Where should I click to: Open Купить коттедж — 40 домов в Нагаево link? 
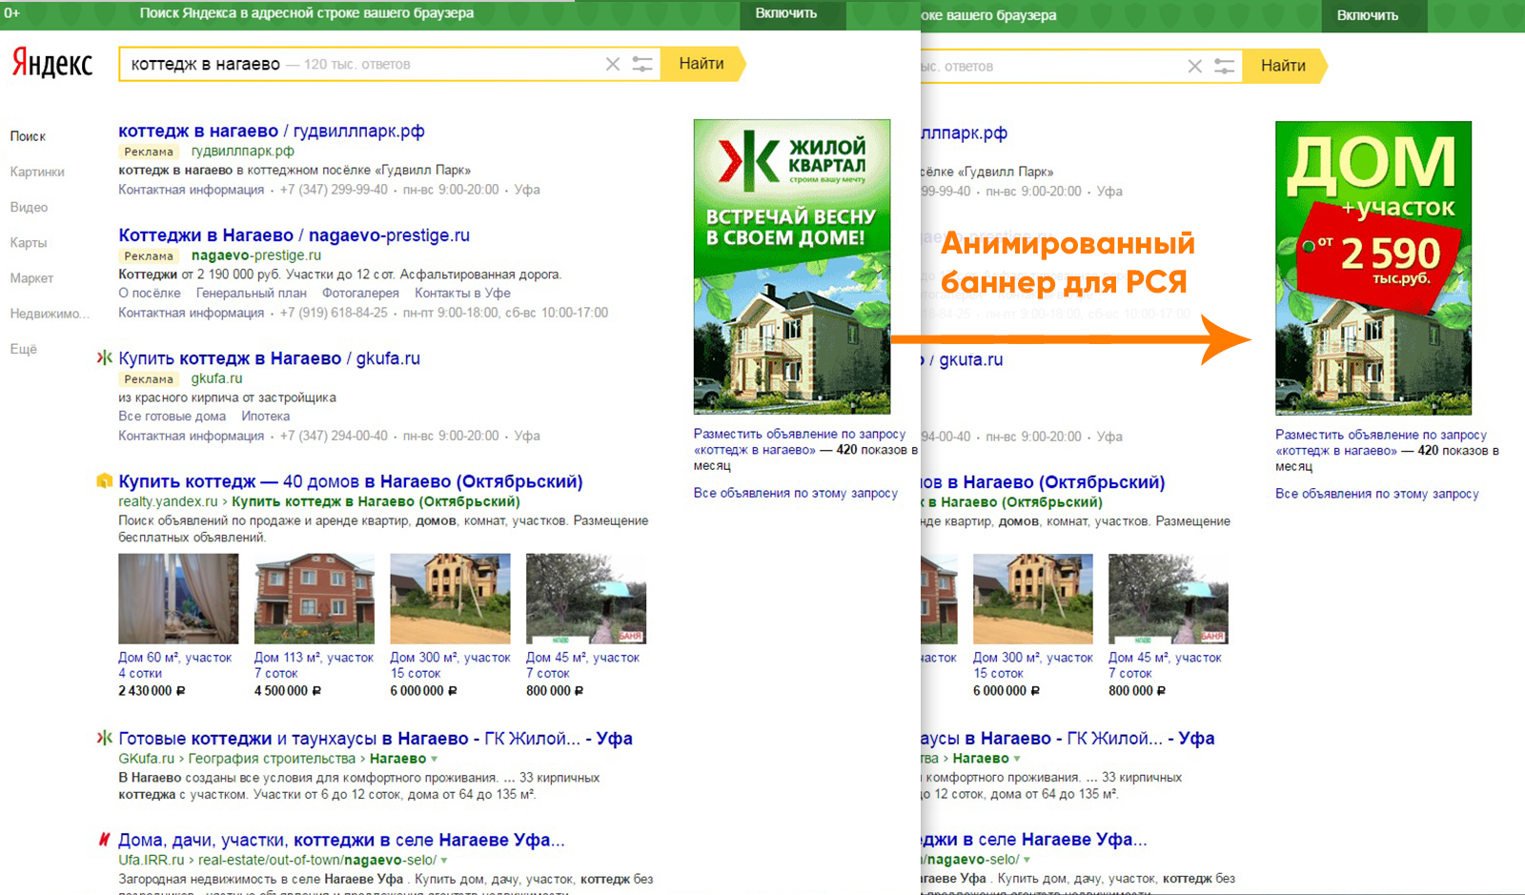click(x=351, y=481)
